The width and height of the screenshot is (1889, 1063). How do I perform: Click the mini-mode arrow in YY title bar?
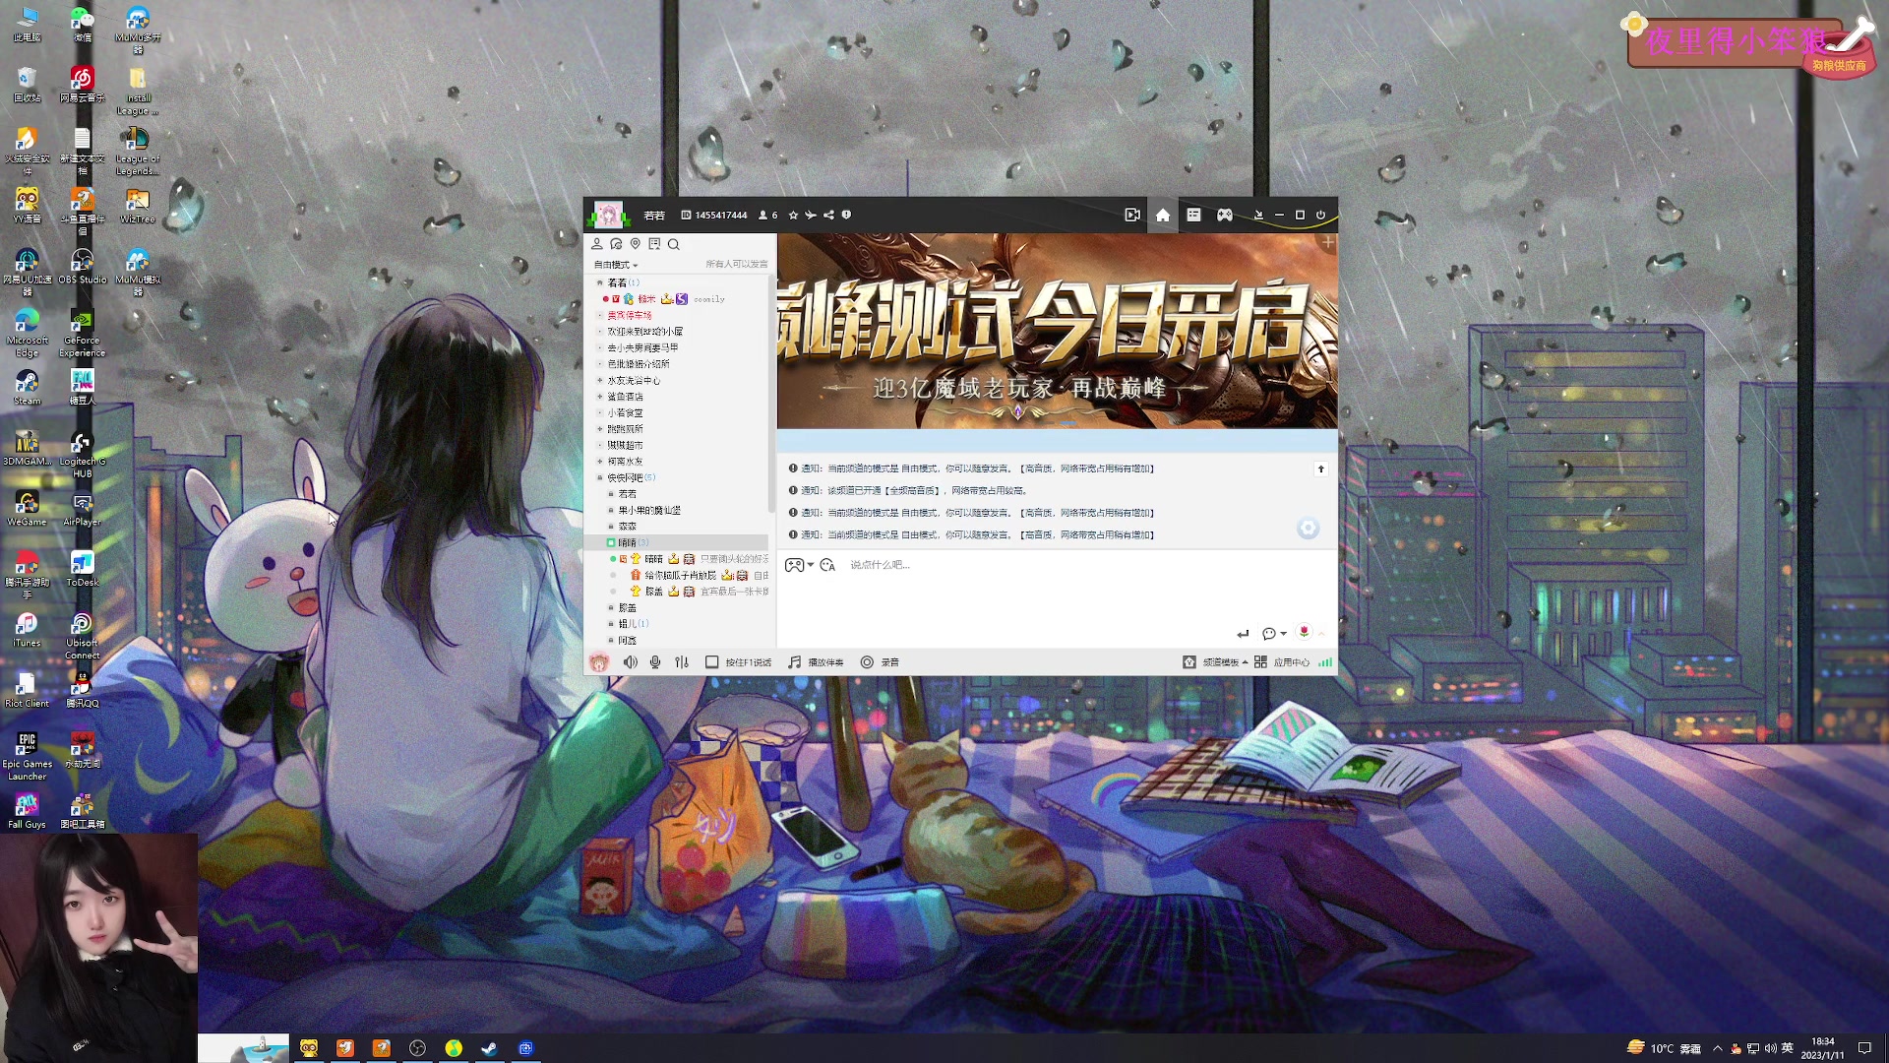pos(1257,215)
